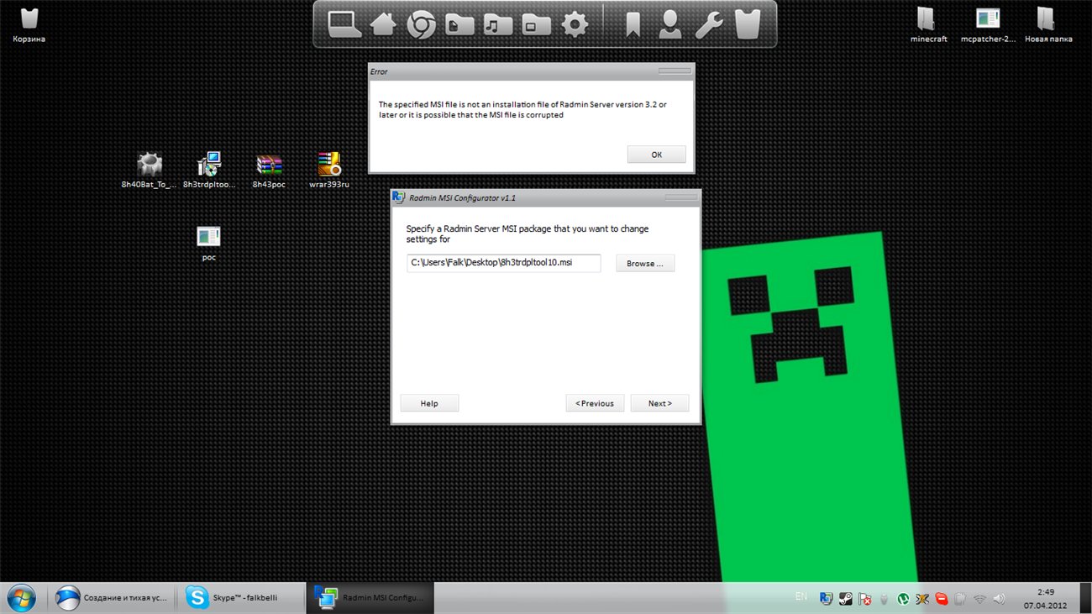Open the Windows Start menu
This screenshot has width=1092, height=614.
[21, 598]
